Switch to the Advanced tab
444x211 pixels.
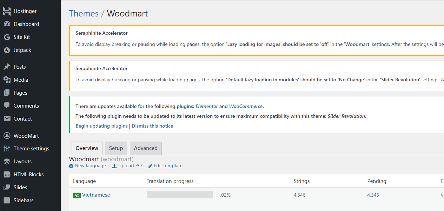click(x=146, y=148)
